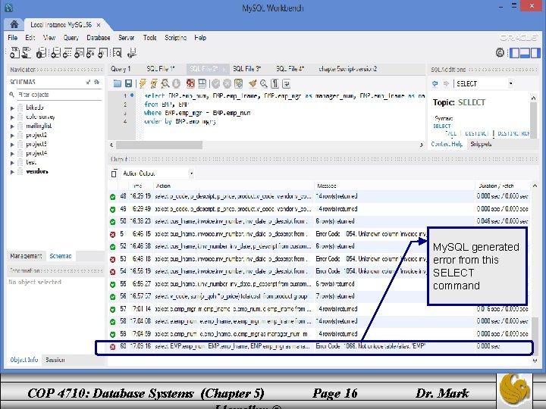Open the File menu
The width and height of the screenshot is (546, 409).
[x=13, y=38]
